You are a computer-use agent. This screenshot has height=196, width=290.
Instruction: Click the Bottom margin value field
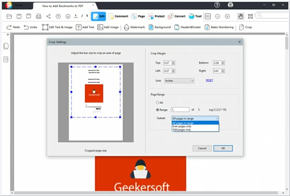(217, 63)
